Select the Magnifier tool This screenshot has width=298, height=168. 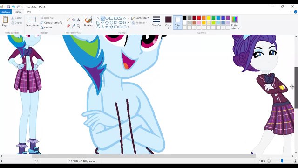point(79,26)
